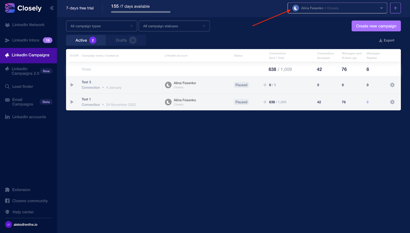Click the LinkedIn Campaigns 2.0 megaphone icon
The width and height of the screenshot is (410, 233).
7,69
